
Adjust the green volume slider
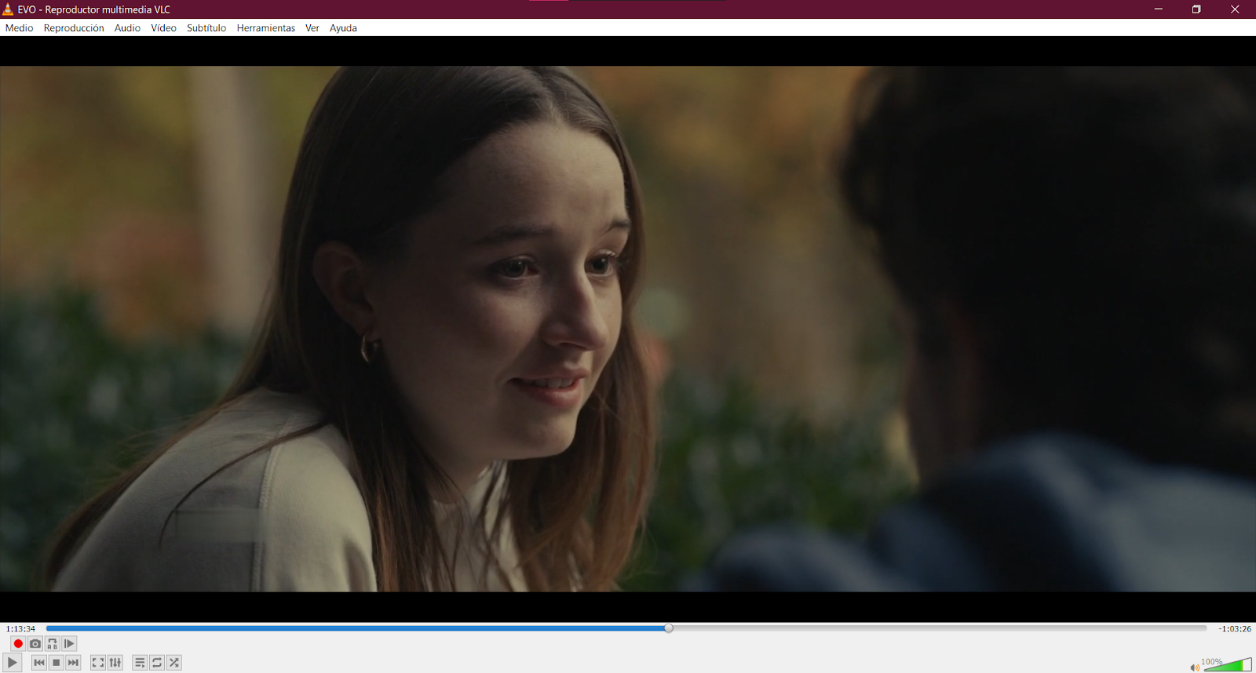1227,664
